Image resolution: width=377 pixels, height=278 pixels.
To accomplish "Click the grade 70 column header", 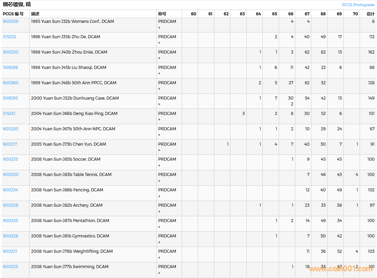I will 355,14.
